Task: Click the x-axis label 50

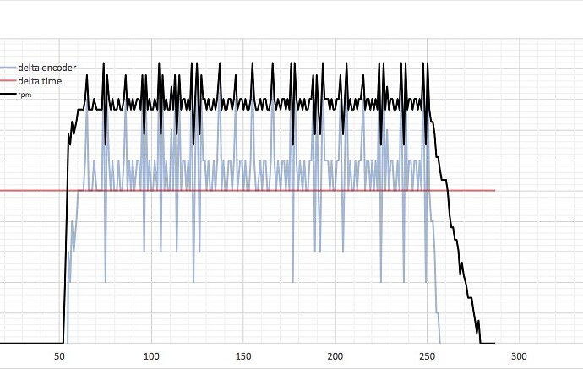Action: pos(59,356)
